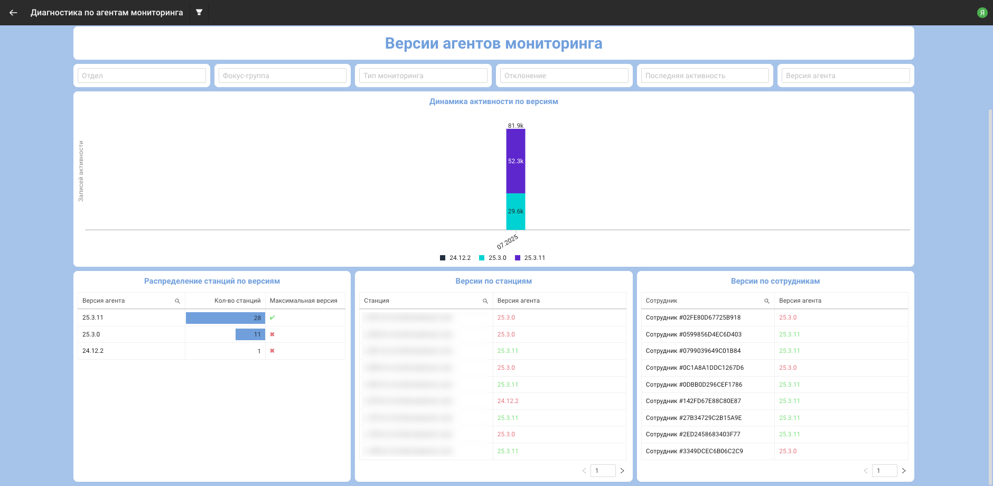Sort by Кол-во станций column header
This screenshot has width=993, height=486.
[x=237, y=301]
